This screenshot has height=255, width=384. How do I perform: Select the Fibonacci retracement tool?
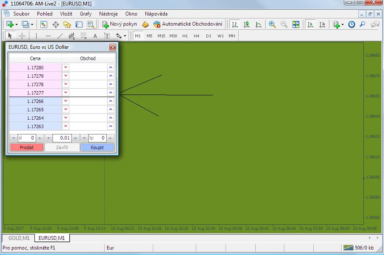click(84, 36)
